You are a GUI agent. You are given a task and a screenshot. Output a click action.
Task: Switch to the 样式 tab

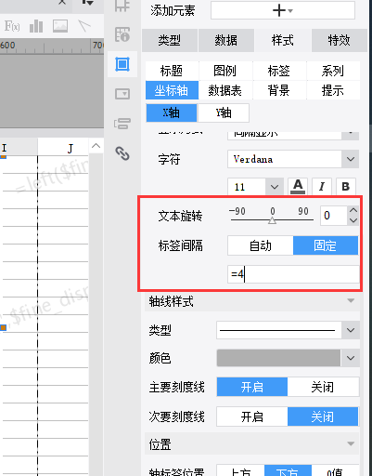point(283,40)
